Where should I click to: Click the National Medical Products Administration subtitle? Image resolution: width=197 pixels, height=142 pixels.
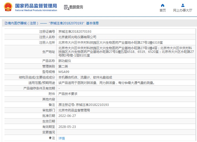pos(36,10)
